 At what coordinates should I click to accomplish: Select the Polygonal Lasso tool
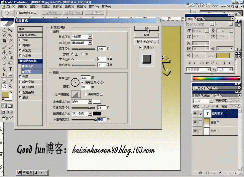tap(4, 35)
